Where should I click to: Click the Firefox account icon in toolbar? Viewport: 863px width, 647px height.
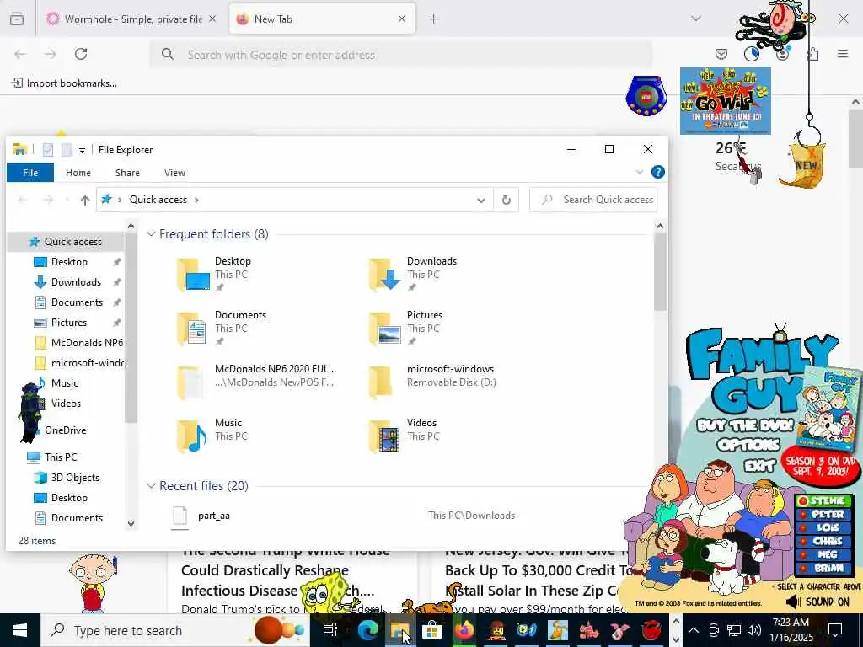pyautogui.click(x=783, y=54)
